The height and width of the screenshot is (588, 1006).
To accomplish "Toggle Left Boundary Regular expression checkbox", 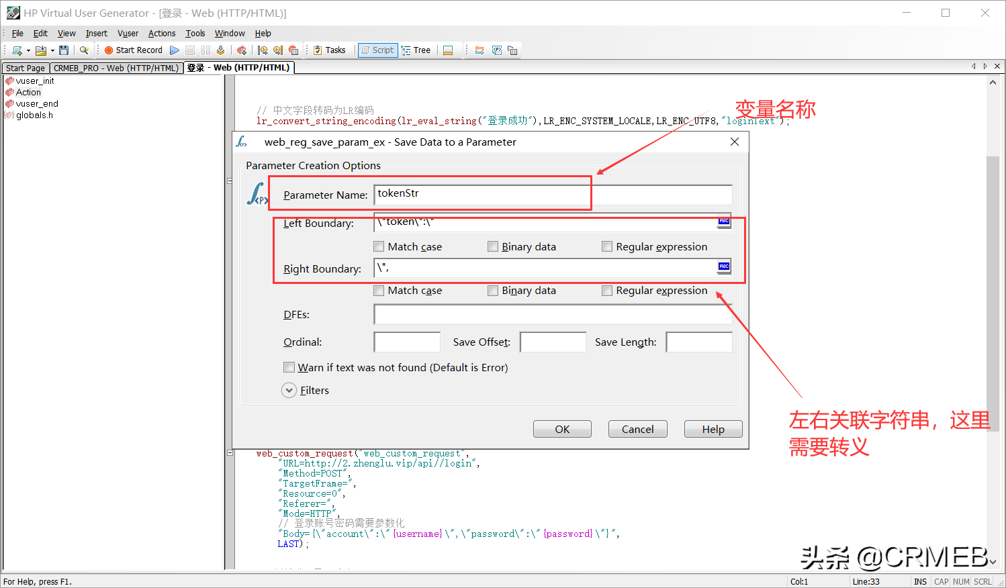I will pos(607,246).
